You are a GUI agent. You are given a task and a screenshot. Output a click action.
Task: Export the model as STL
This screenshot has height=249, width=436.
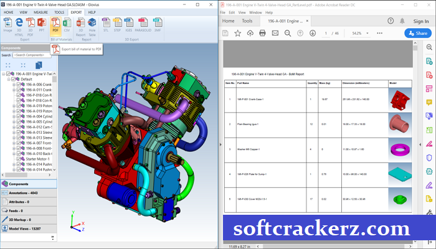point(106,25)
